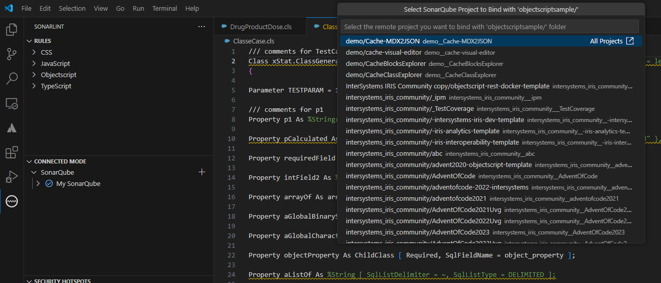Select the adventofcode-2022-intersystems project

[x=491, y=187]
